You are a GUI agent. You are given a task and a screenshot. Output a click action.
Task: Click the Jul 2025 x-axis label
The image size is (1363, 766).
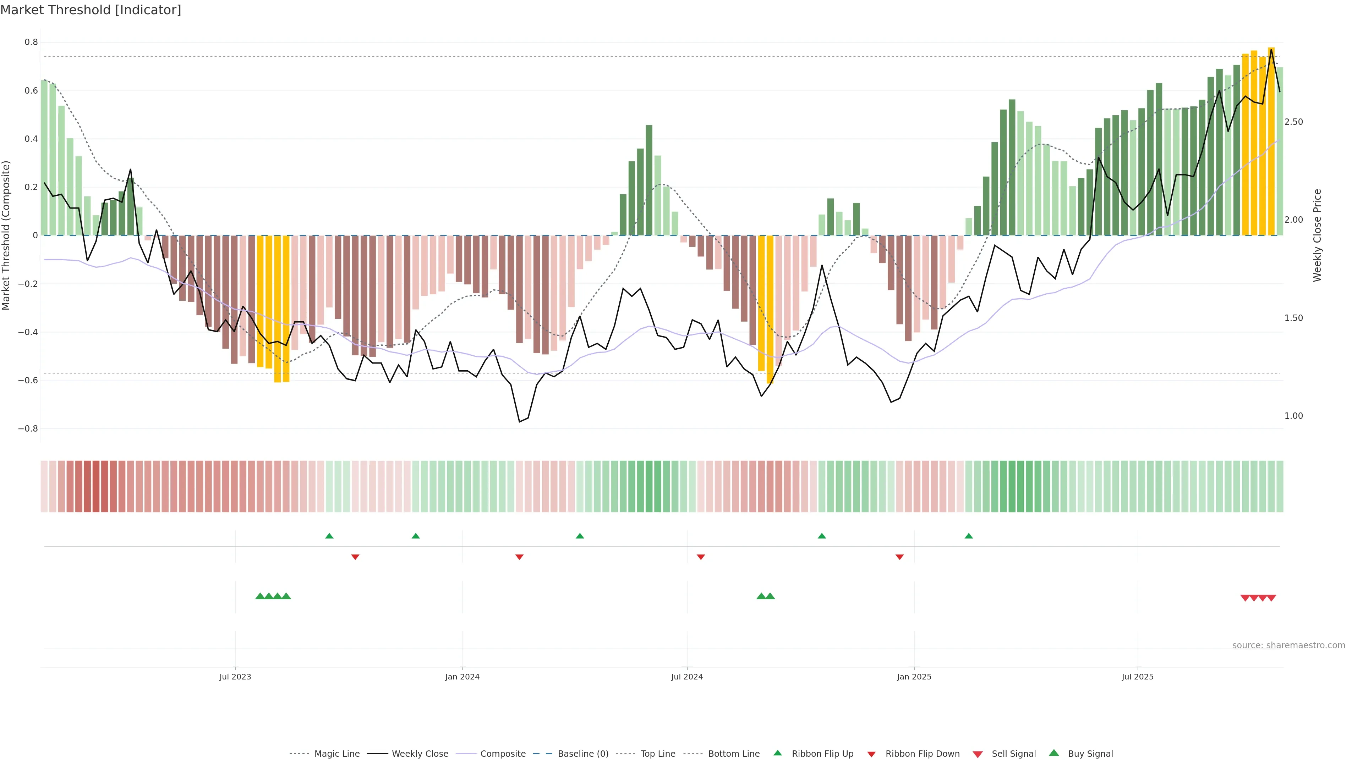click(x=1137, y=677)
